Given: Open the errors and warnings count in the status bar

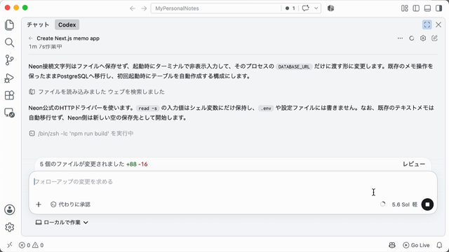Looking at the screenshot, I should pyautogui.click(x=31, y=245).
